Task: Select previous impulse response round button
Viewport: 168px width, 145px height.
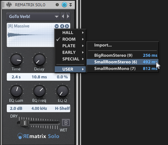Action: [x=62, y=26]
